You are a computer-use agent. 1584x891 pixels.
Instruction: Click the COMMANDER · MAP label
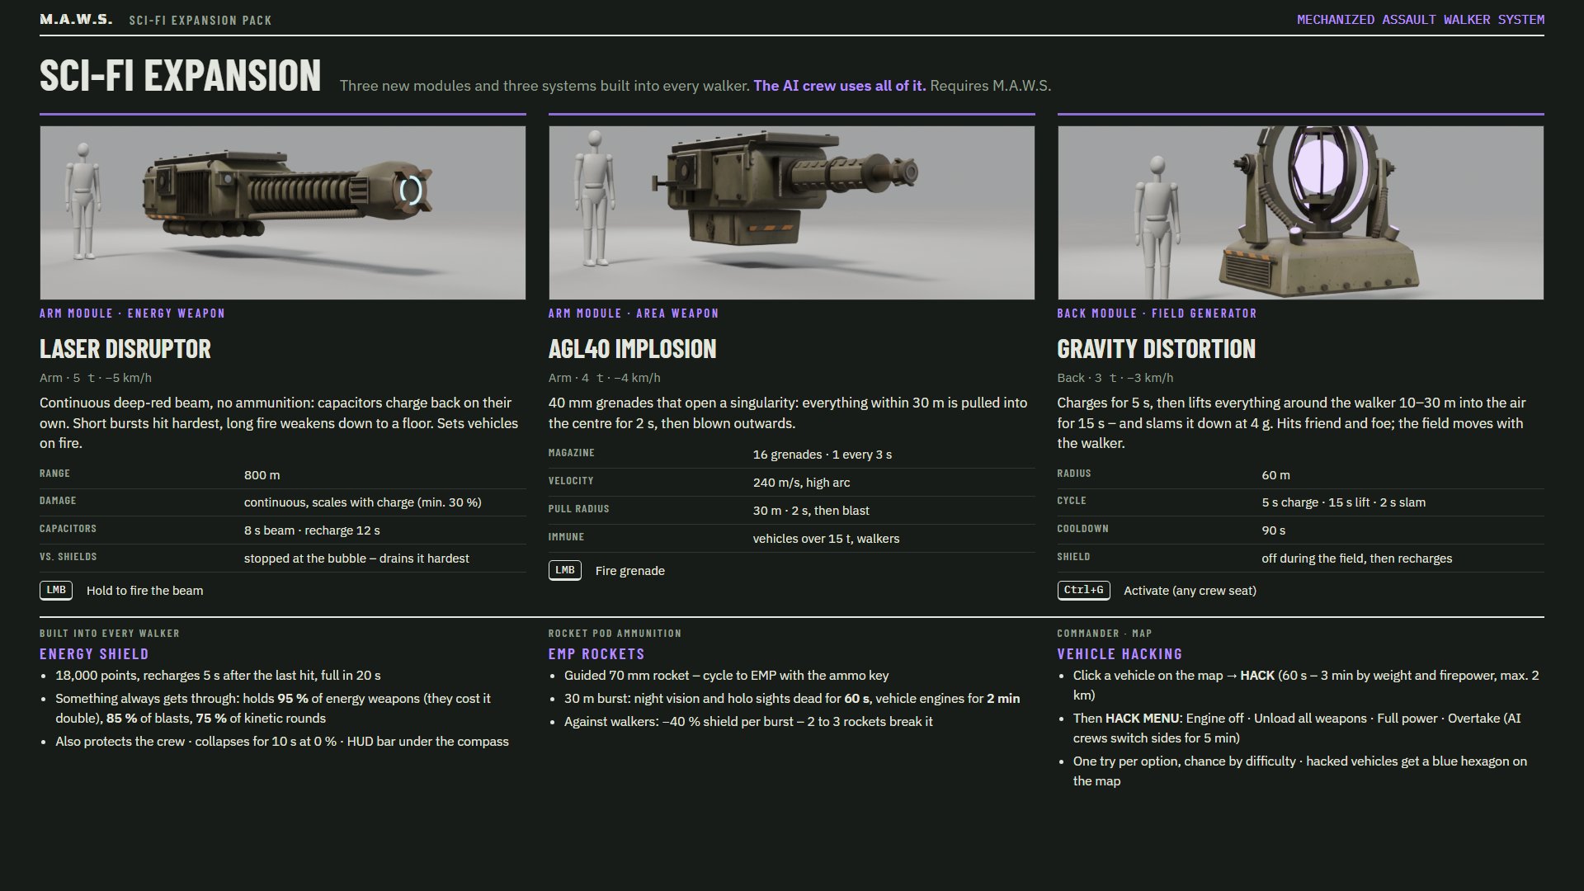tap(1104, 634)
